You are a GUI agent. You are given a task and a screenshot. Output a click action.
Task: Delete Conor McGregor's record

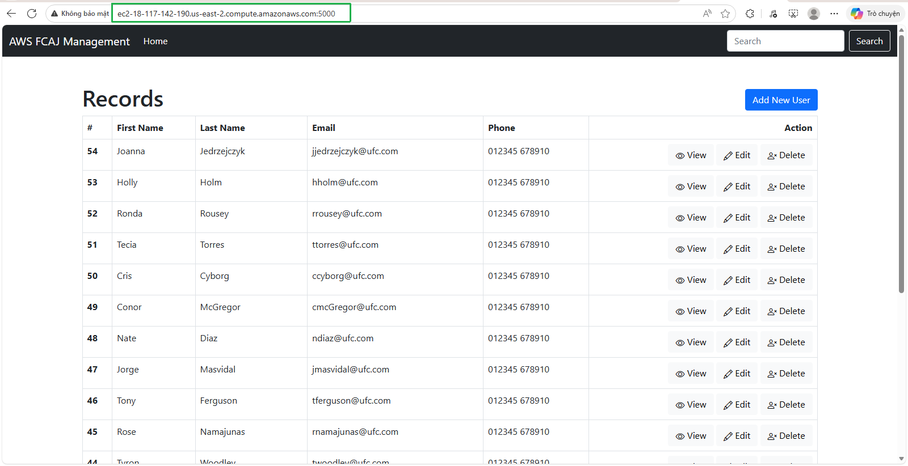(786, 311)
